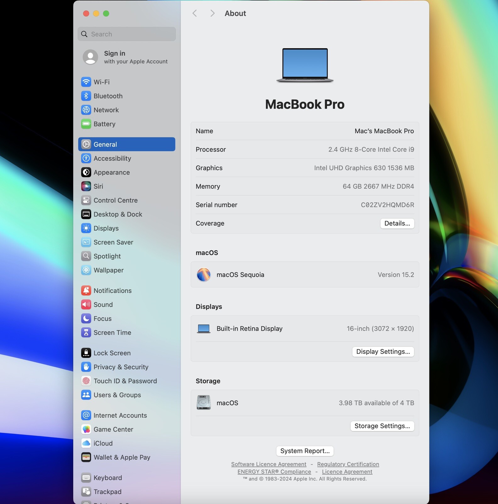Screen dimensions: 498x504
Task: Open the Spotlight icon
Action: point(86,256)
